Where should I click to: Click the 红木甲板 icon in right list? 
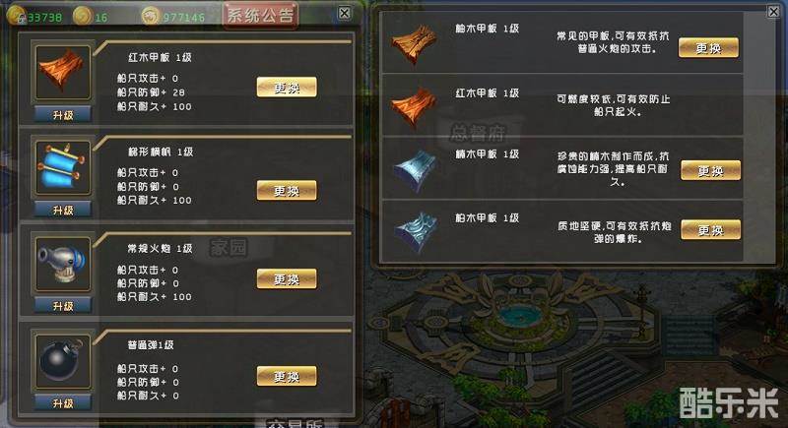(x=414, y=107)
